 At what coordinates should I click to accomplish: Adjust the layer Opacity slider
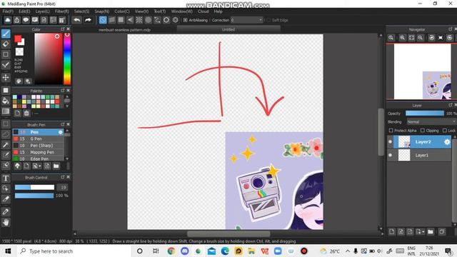425,114
